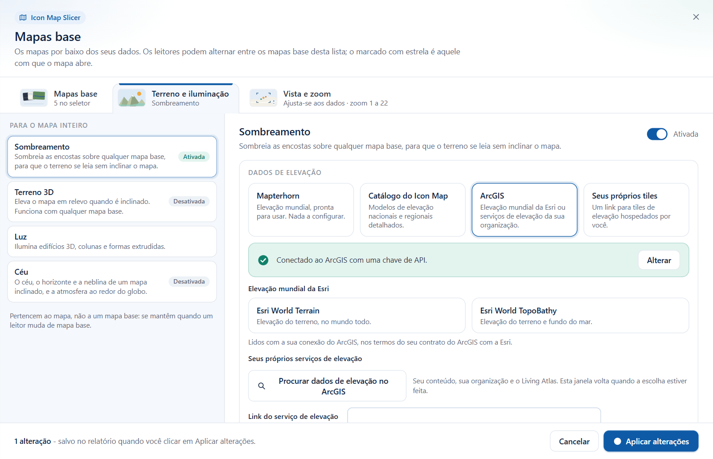Choose Catálogo do Icon Map source
The image size is (713, 459).
click(413, 210)
